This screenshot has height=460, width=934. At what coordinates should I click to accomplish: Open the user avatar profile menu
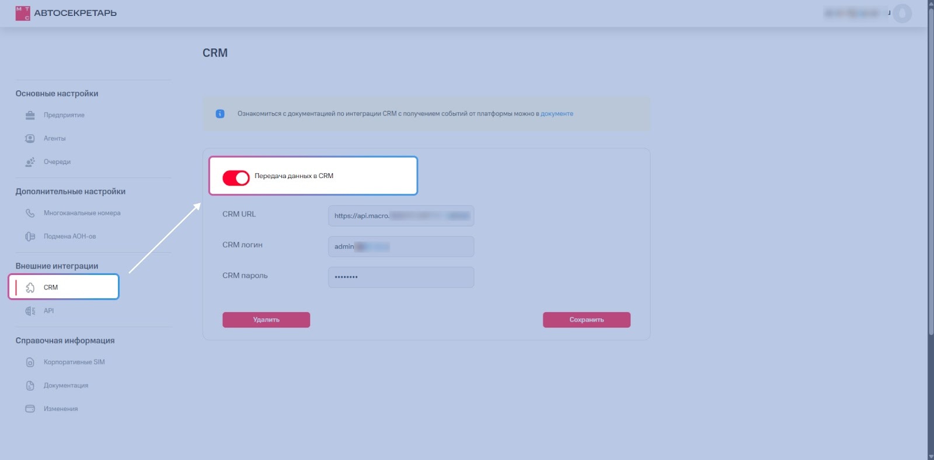click(902, 13)
